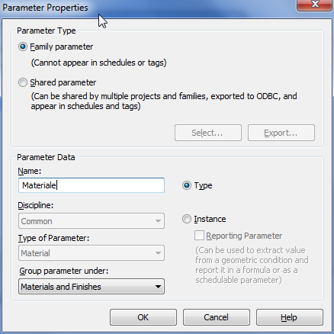Screen dimensions: 334x334
Task: Confirm the dialog with OK
Action: [143, 317]
